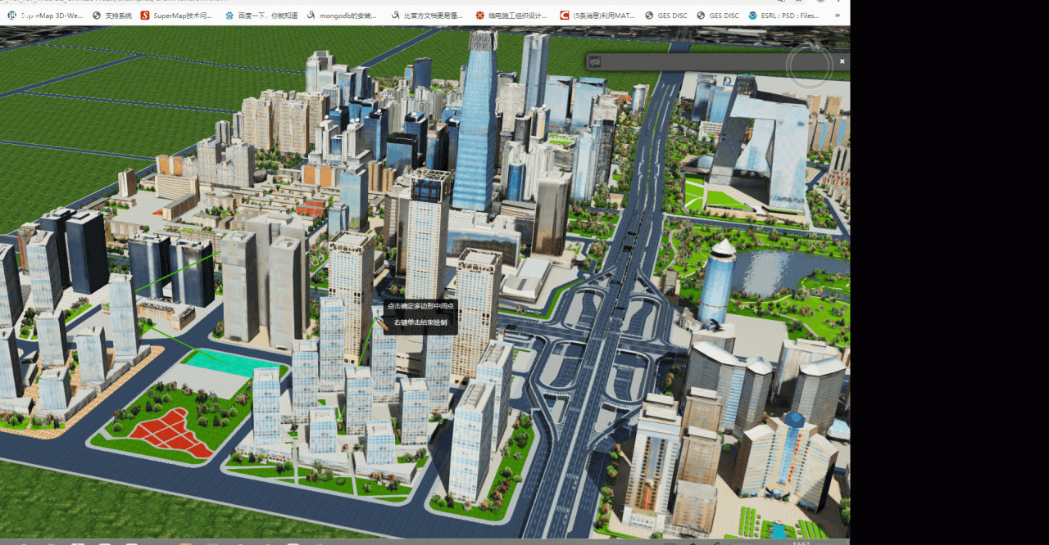1049x545 pixels.
Task: Click the polygon draw icon in the gray toolbar
Action: point(595,61)
